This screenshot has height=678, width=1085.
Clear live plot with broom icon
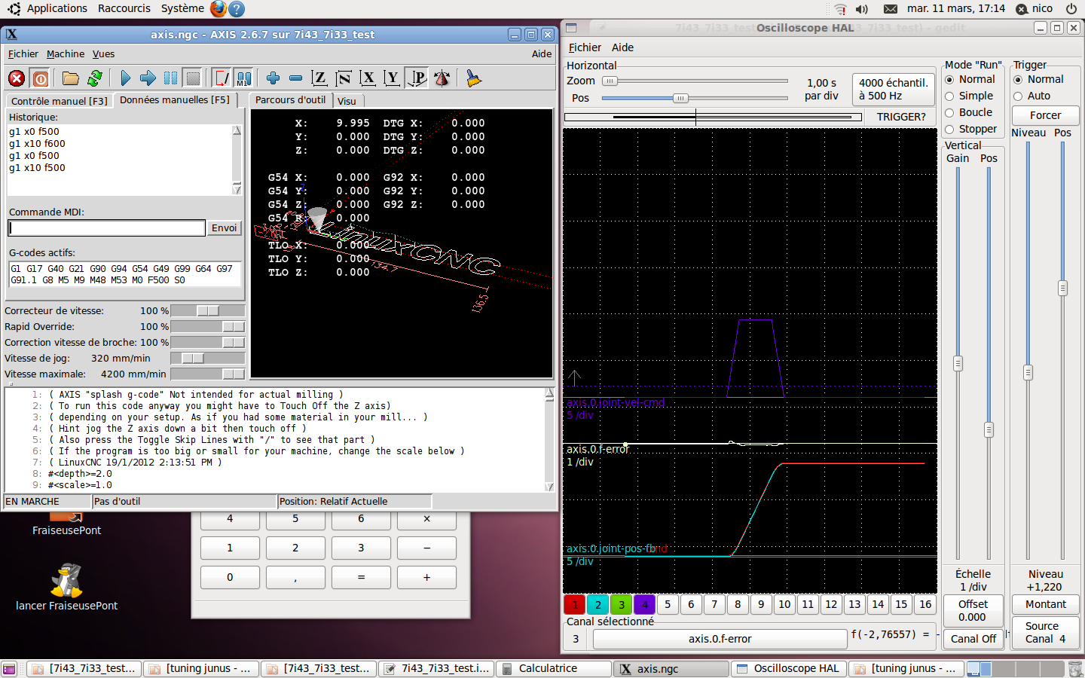click(x=473, y=78)
